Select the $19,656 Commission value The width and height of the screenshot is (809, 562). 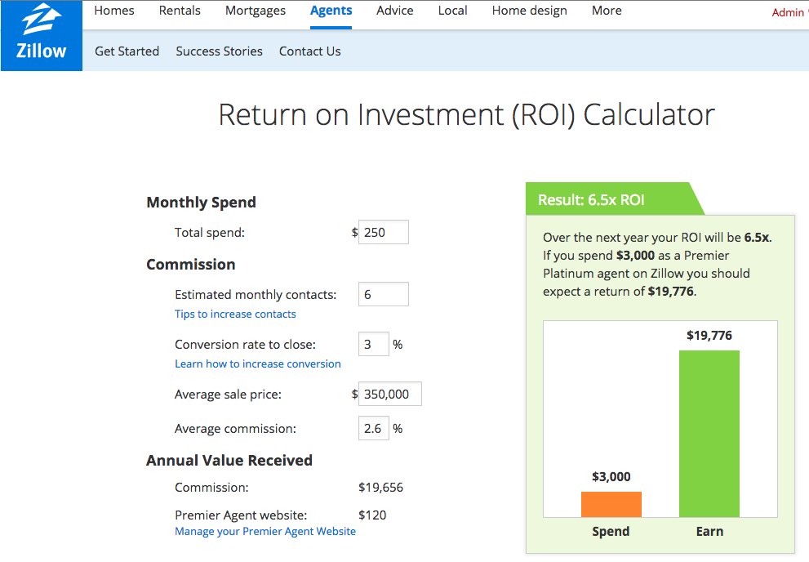[380, 487]
